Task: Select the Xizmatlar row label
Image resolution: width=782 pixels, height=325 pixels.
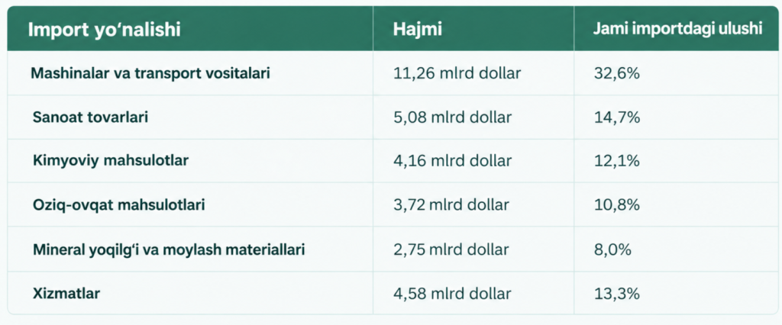Action: (x=66, y=293)
